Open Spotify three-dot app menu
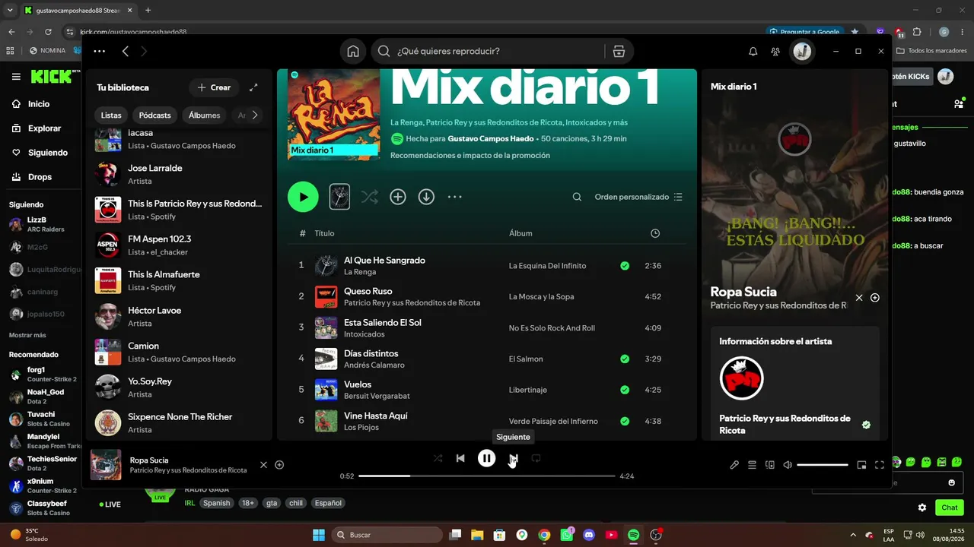 click(x=100, y=51)
